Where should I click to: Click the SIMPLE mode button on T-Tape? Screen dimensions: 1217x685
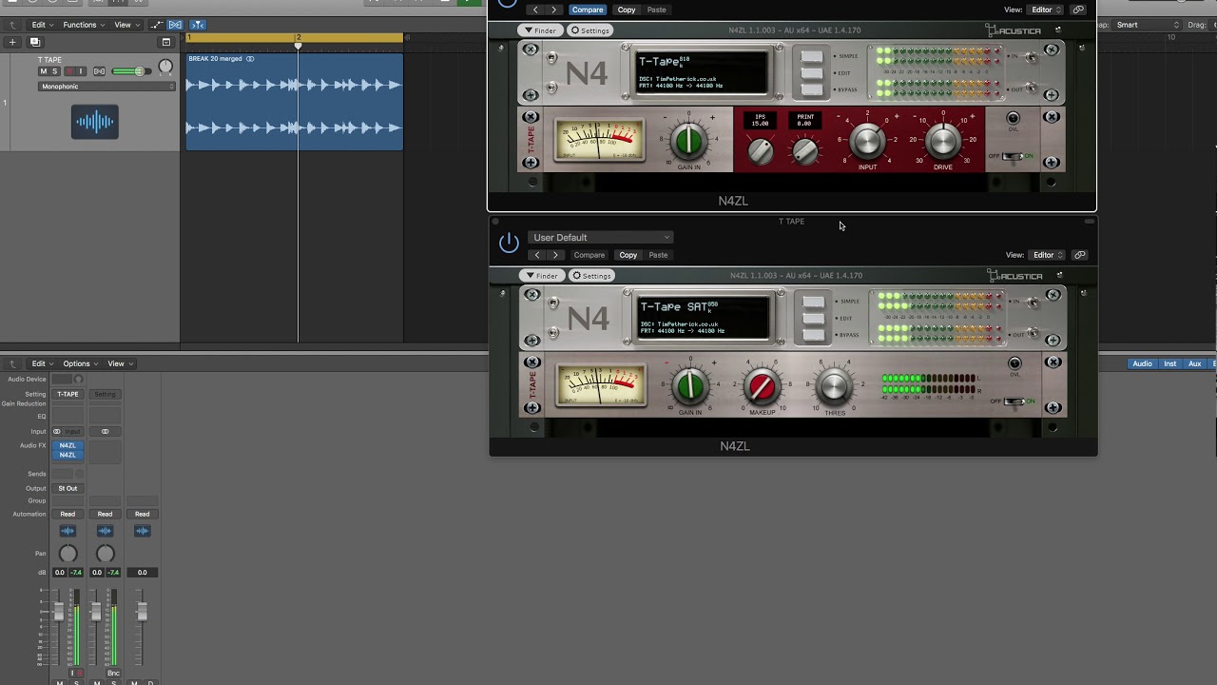pyautogui.click(x=811, y=56)
